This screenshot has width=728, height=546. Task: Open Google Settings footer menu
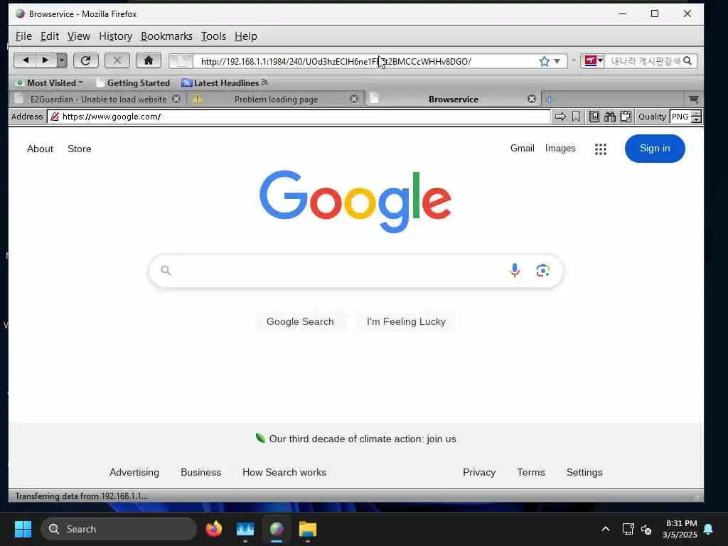(x=584, y=472)
